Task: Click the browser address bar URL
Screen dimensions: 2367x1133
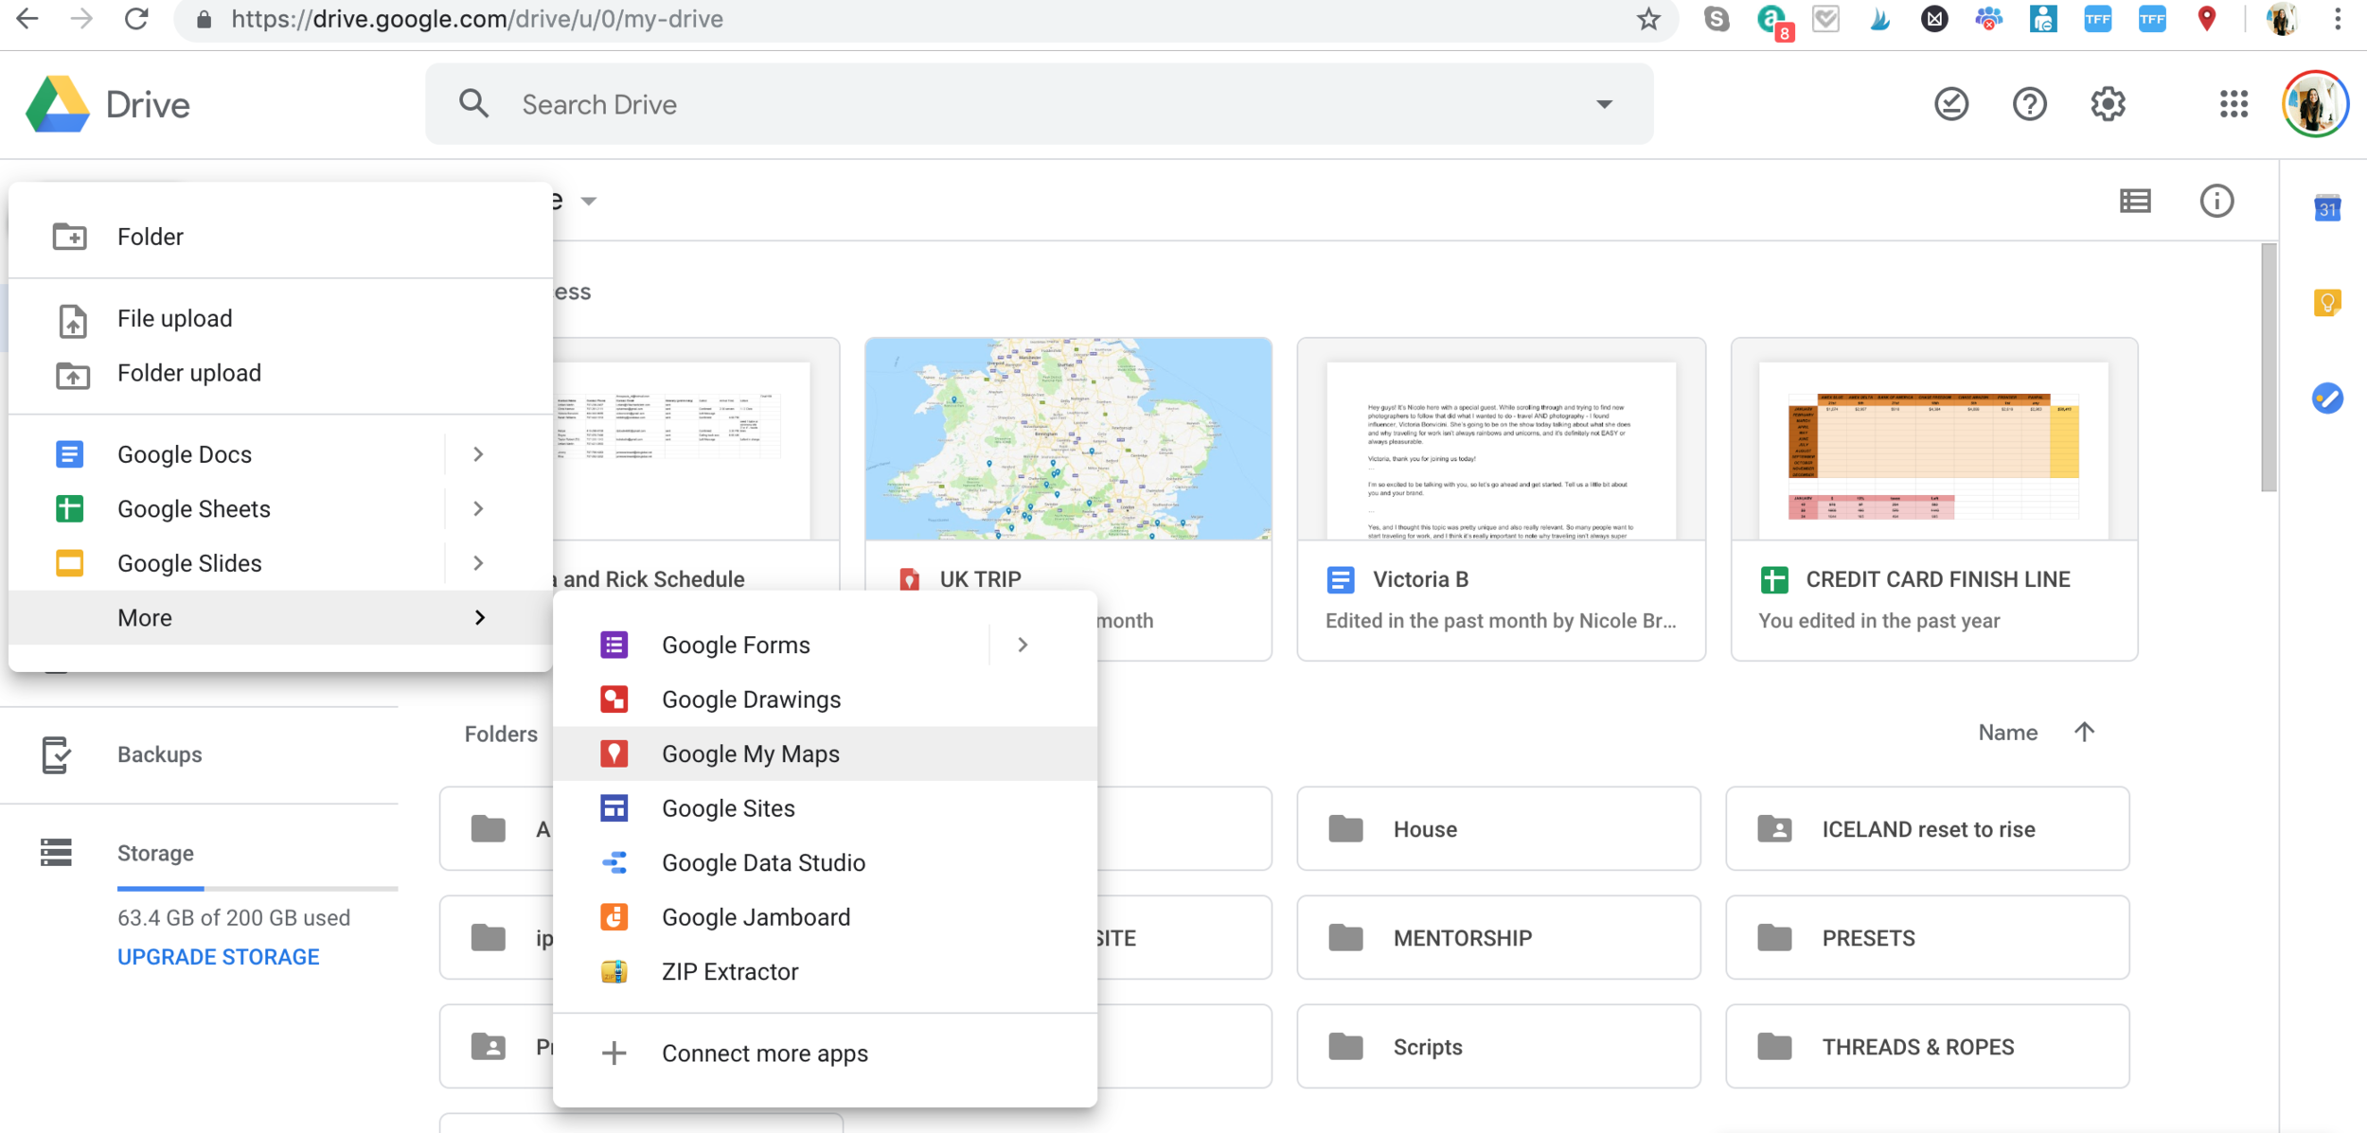Action: (477, 19)
